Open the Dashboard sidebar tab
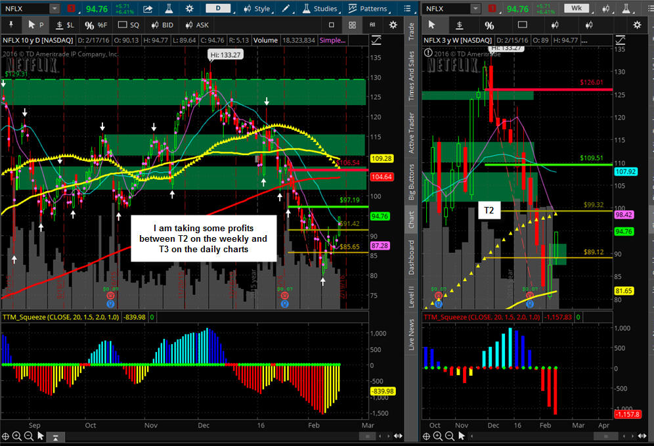Image resolution: width=654 pixels, height=446 pixels. (x=411, y=257)
